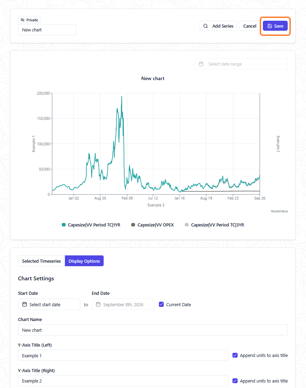Click the floppy disk Save icon
Viewport: 306px width, 388px height.
click(x=270, y=26)
